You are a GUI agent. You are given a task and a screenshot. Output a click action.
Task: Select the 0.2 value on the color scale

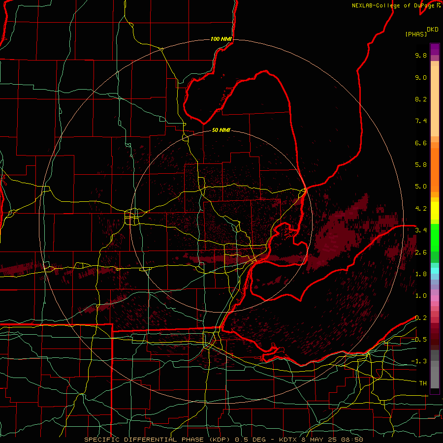tap(421, 318)
